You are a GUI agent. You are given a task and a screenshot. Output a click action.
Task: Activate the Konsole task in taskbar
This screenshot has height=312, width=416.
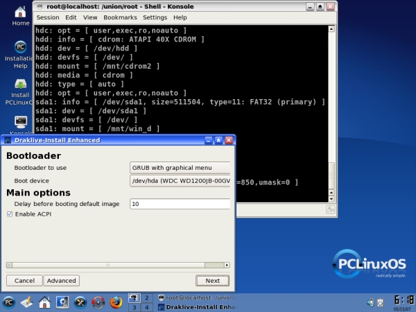tap(196, 297)
